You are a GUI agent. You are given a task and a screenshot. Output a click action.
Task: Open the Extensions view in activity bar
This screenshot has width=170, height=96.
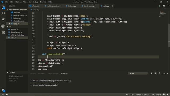(x=3, y=33)
